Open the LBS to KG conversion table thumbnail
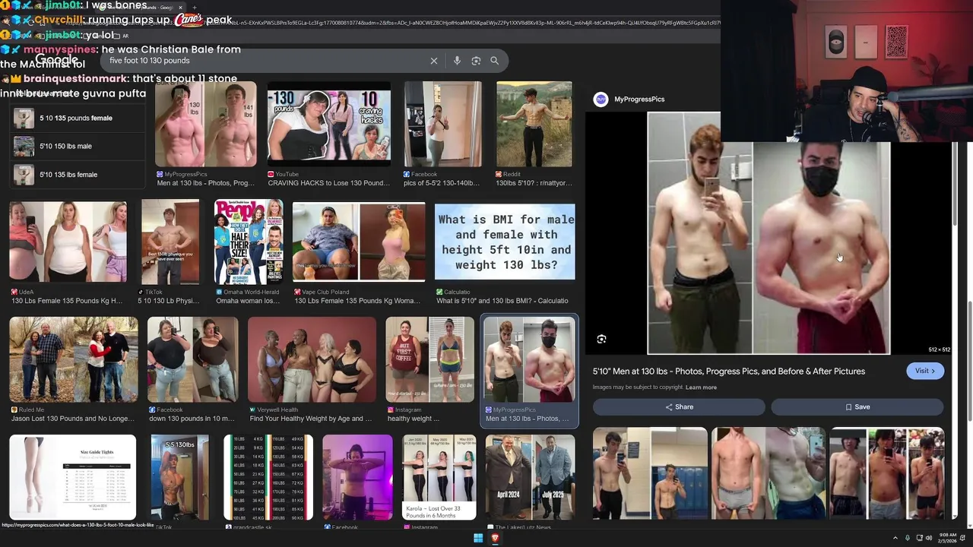Image resolution: width=973 pixels, height=547 pixels. click(268, 477)
